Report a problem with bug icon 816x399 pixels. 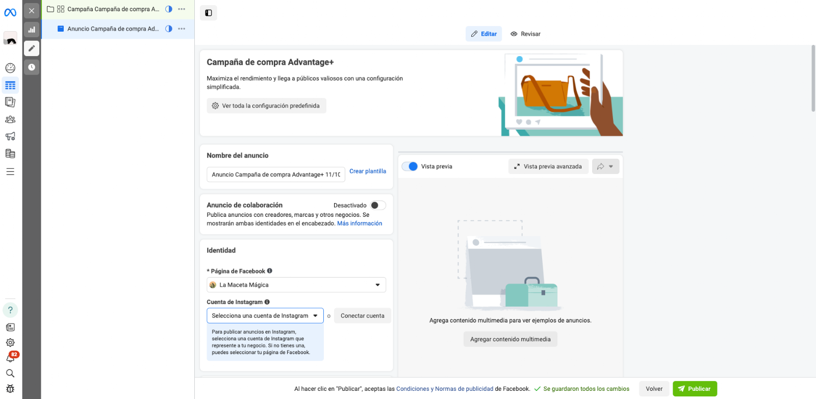[10, 389]
